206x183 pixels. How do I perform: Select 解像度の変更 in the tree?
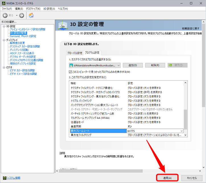point(17,43)
